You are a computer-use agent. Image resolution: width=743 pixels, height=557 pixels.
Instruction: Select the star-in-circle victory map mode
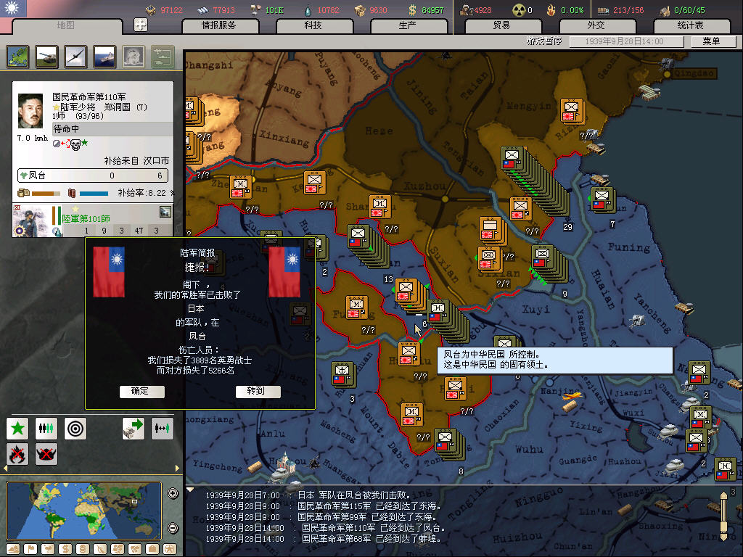170,549
